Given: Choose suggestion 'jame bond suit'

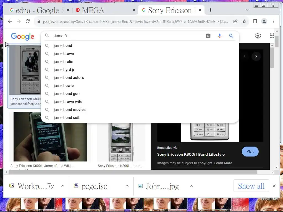Looking at the screenshot, I should point(140,118).
